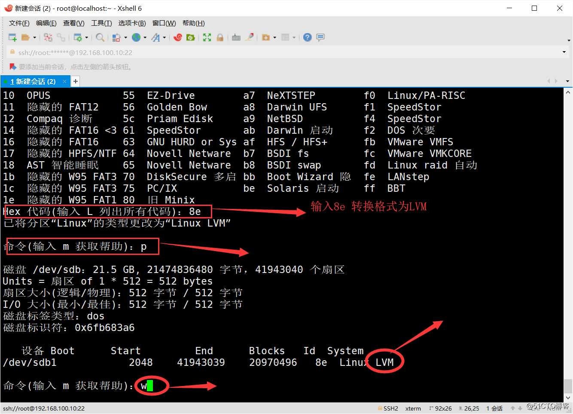Click the tab scroll-right arrow
The height and width of the screenshot is (414, 573).
pyautogui.click(x=556, y=81)
